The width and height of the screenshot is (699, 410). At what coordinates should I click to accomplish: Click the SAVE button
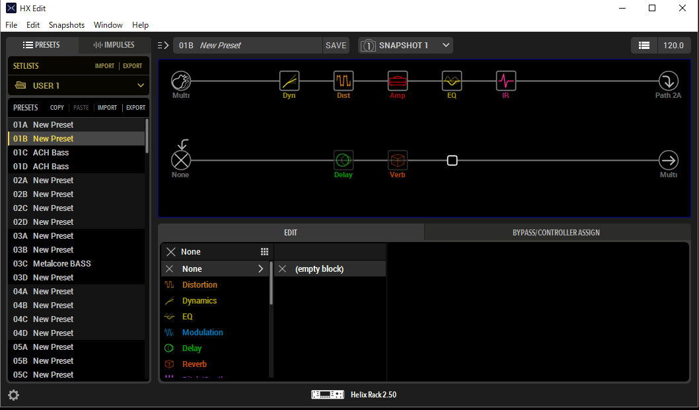pos(336,46)
